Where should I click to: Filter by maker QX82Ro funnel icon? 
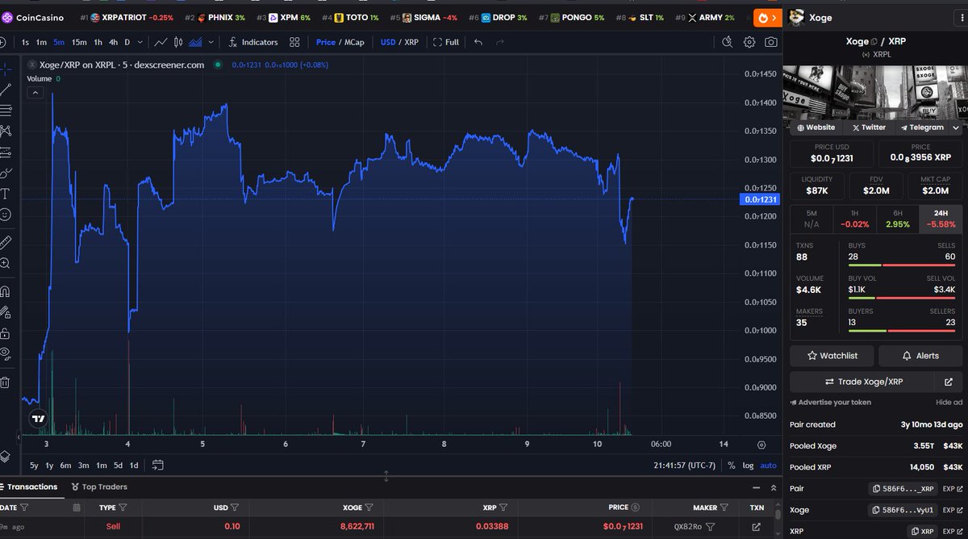coord(710,527)
